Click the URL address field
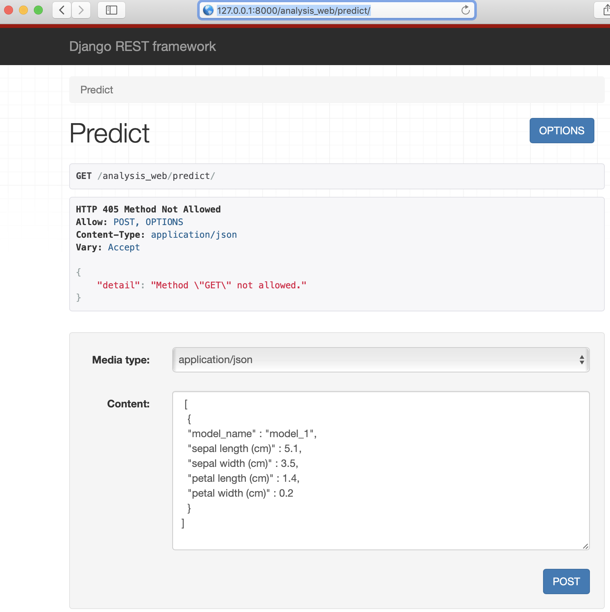The height and width of the screenshot is (612, 610). click(337, 10)
